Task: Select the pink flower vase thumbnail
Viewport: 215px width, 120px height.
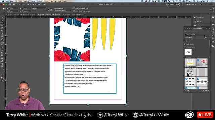Action: [202, 63]
